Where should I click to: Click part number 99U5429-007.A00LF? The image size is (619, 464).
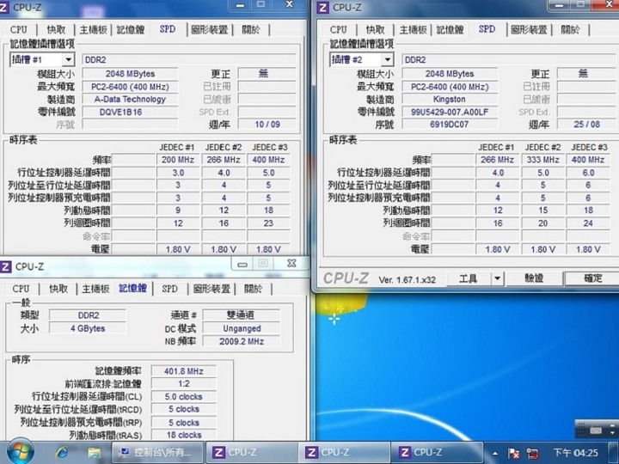tap(450, 112)
